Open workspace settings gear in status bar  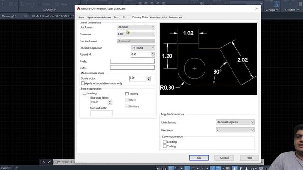(x=261, y=169)
